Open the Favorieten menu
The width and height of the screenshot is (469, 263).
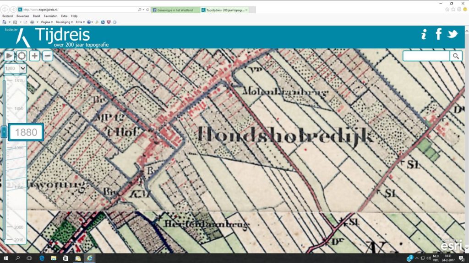click(50, 16)
